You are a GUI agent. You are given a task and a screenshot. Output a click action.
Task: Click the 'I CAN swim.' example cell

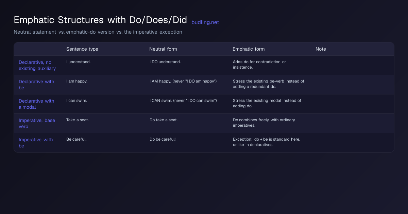(x=183, y=101)
